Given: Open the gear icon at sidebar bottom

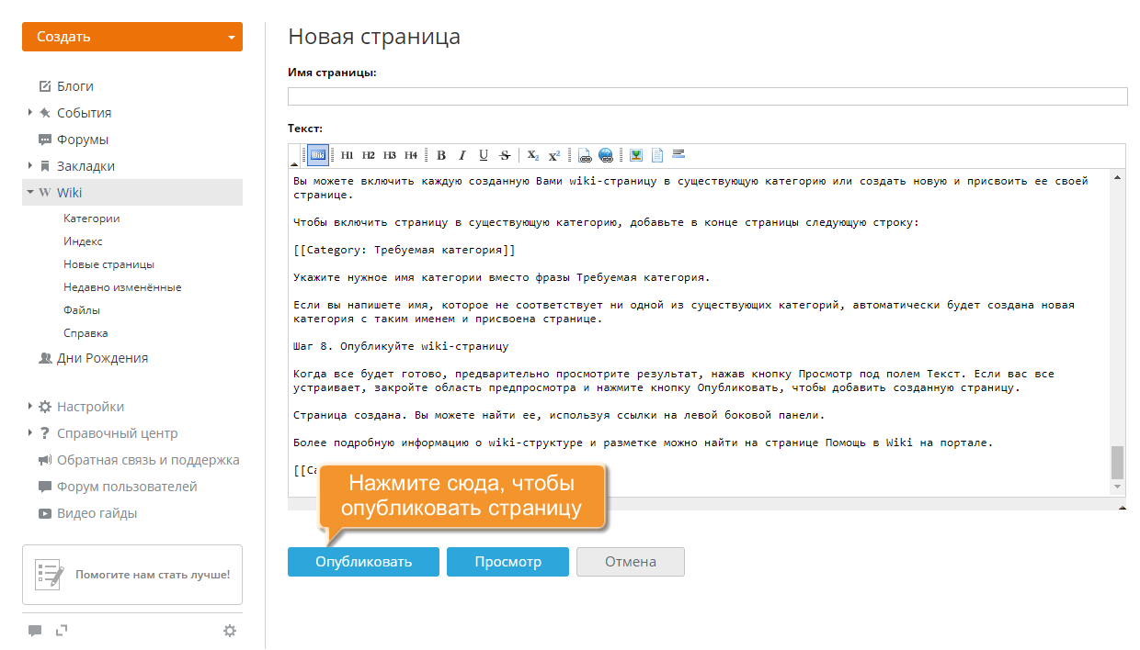Looking at the screenshot, I should point(230,631).
